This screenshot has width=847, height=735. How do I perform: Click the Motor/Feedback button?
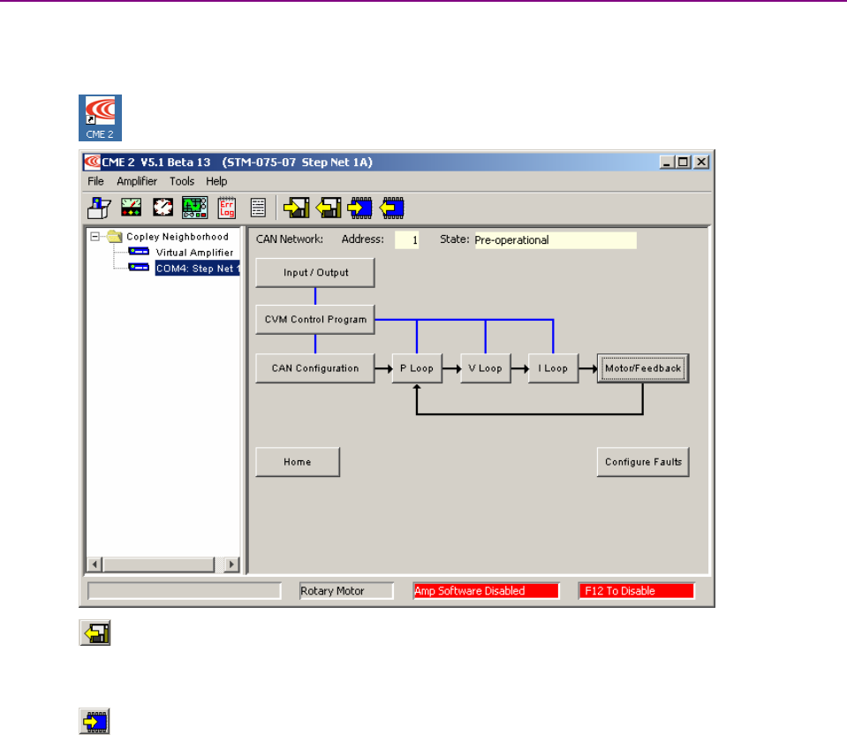(x=643, y=368)
